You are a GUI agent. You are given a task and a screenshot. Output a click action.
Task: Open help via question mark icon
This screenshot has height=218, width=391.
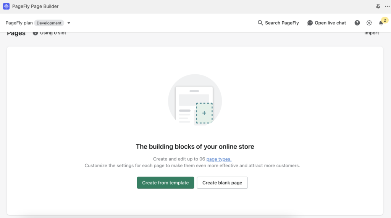tap(357, 23)
